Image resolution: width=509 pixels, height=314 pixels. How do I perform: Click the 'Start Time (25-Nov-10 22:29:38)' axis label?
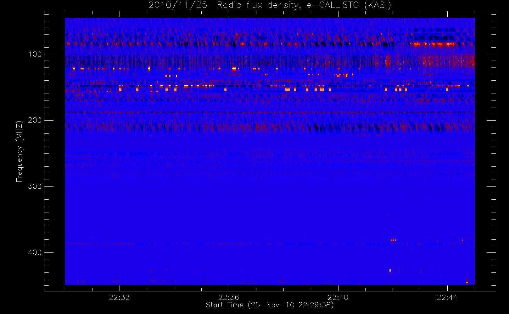tap(270, 305)
